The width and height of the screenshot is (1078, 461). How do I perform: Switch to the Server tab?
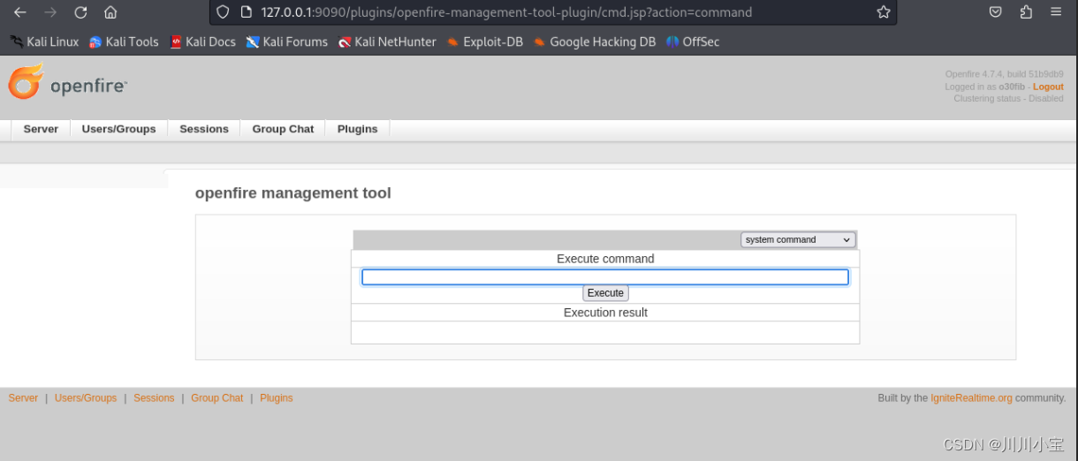point(41,129)
